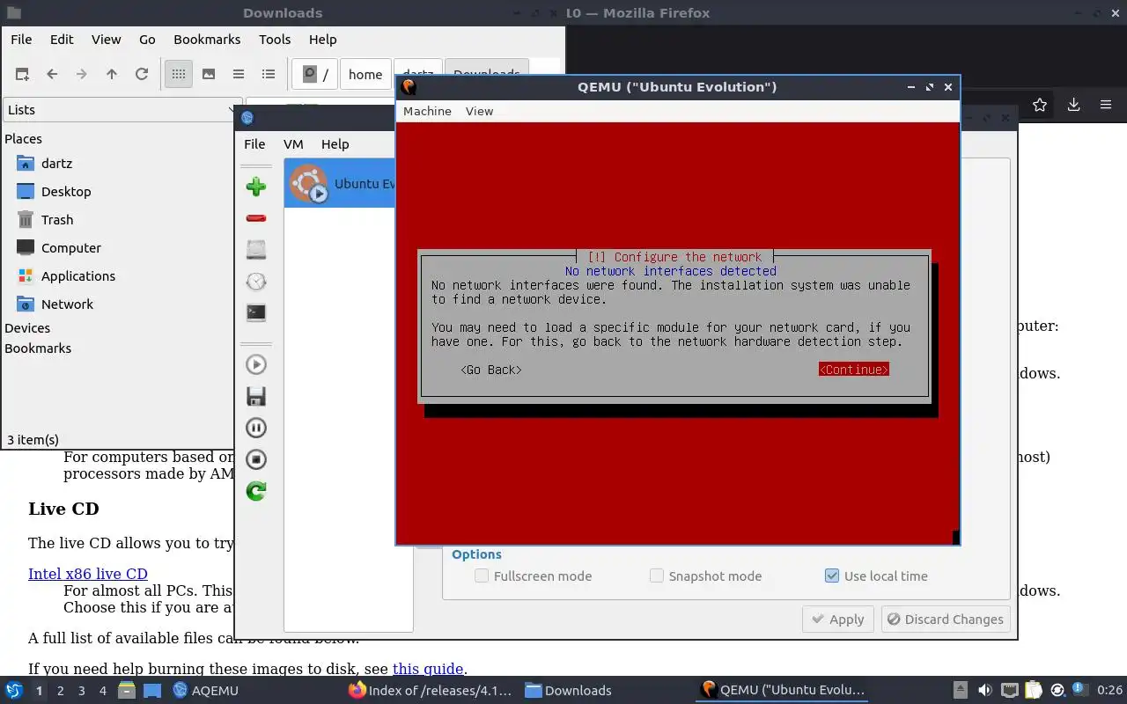Click Discard Changes in AQEMU

[945, 620]
